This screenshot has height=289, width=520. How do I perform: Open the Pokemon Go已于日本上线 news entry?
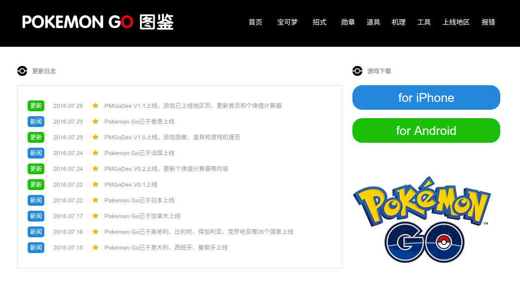tap(139, 200)
